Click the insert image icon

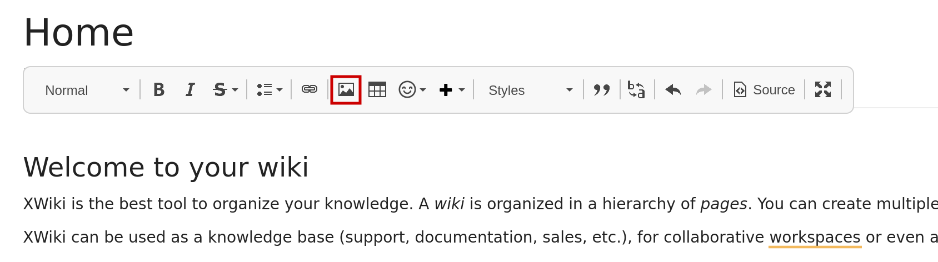point(346,90)
